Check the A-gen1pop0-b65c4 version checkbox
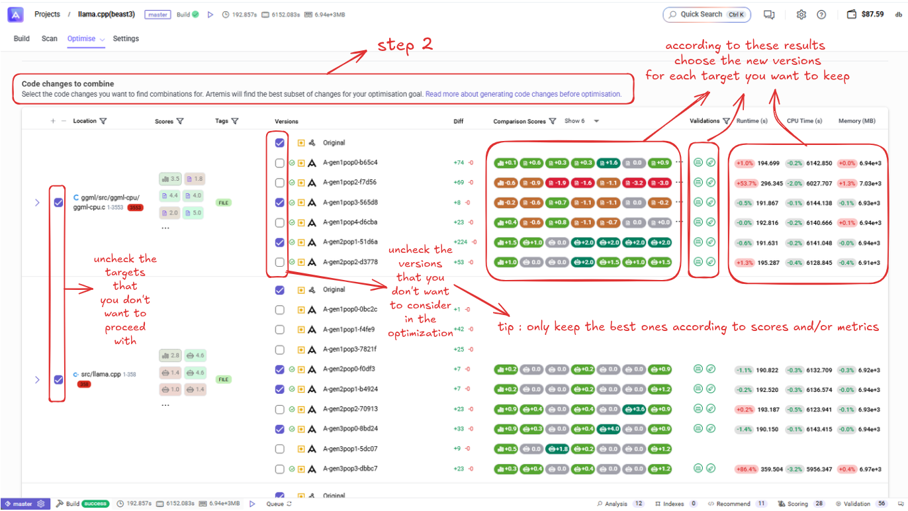 point(280,163)
